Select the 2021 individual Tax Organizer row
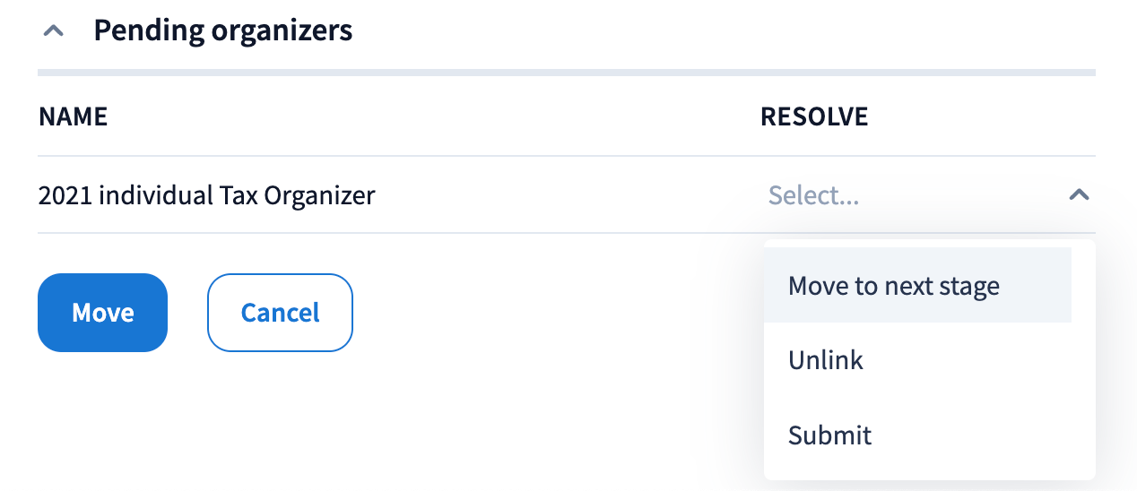1137x491 pixels. (206, 195)
